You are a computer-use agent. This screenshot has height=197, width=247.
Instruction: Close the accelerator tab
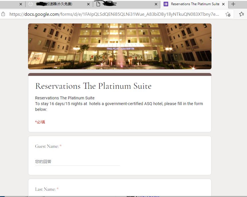[88, 4]
